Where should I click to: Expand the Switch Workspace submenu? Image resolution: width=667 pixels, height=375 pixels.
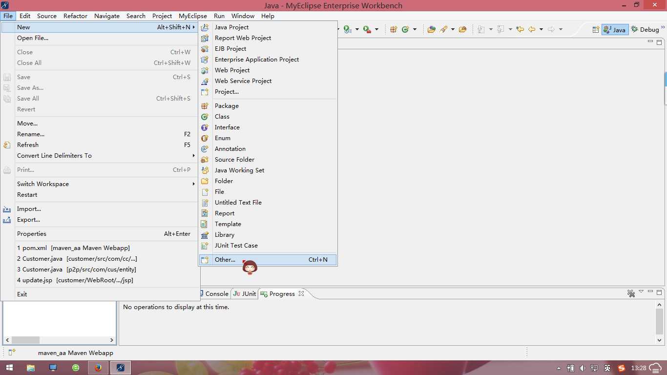coord(100,184)
